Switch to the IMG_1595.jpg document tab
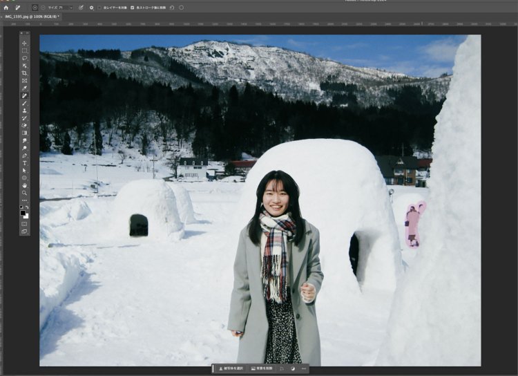Screen dimensions: 518x376 (x=32, y=16)
